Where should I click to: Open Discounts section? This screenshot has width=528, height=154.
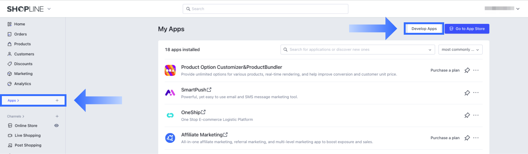tap(23, 64)
